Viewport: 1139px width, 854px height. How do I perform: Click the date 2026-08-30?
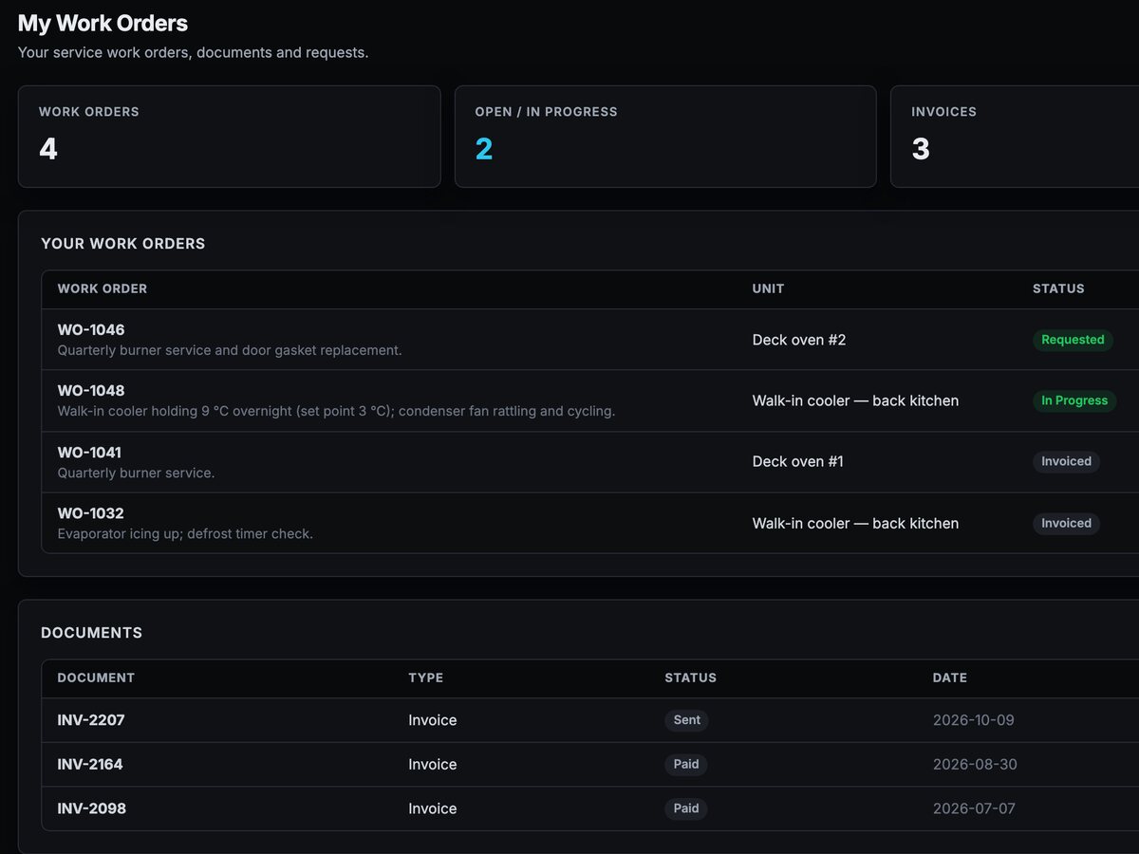pyautogui.click(x=974, y=765)
